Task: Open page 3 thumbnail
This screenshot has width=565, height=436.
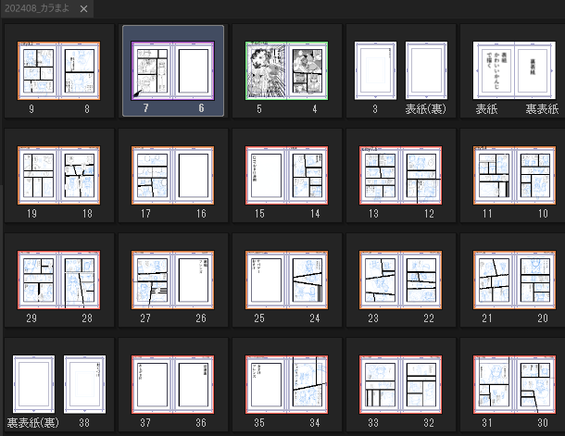Action: (x=375, y=70)
